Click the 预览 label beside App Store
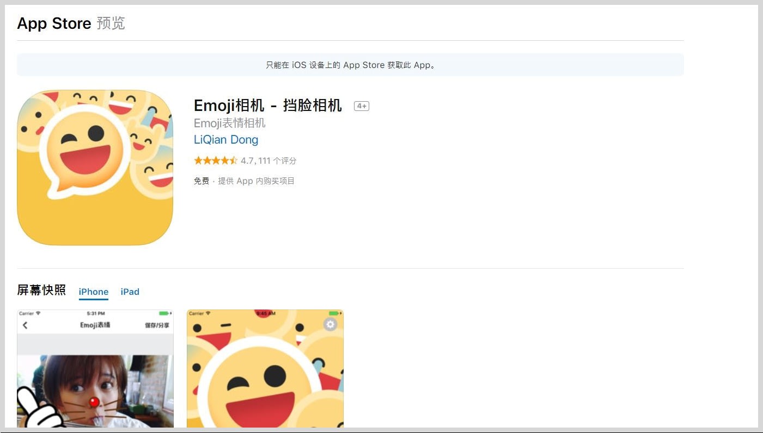This screenshot has width=763, height=433. point(111,23)
